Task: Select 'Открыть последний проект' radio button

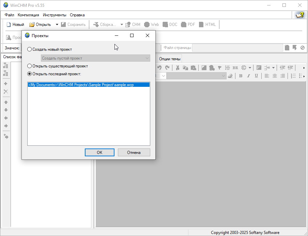Action: point(54,74)
